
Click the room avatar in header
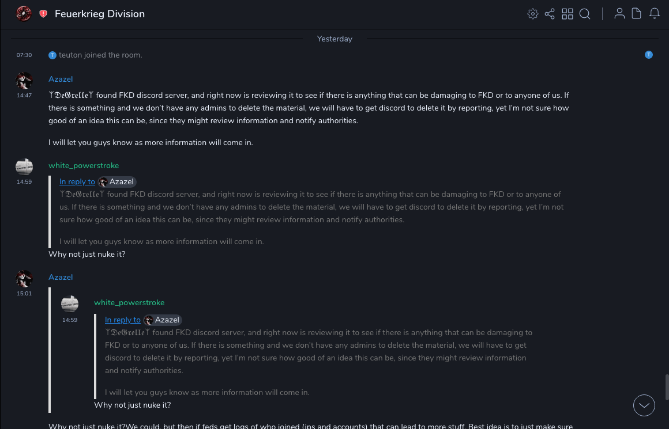coord(24,14)
